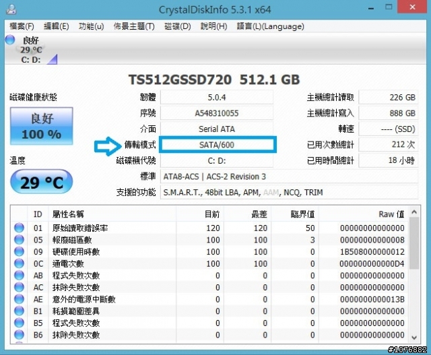Click raw value 1B508000000012

(x=372, y=252)
